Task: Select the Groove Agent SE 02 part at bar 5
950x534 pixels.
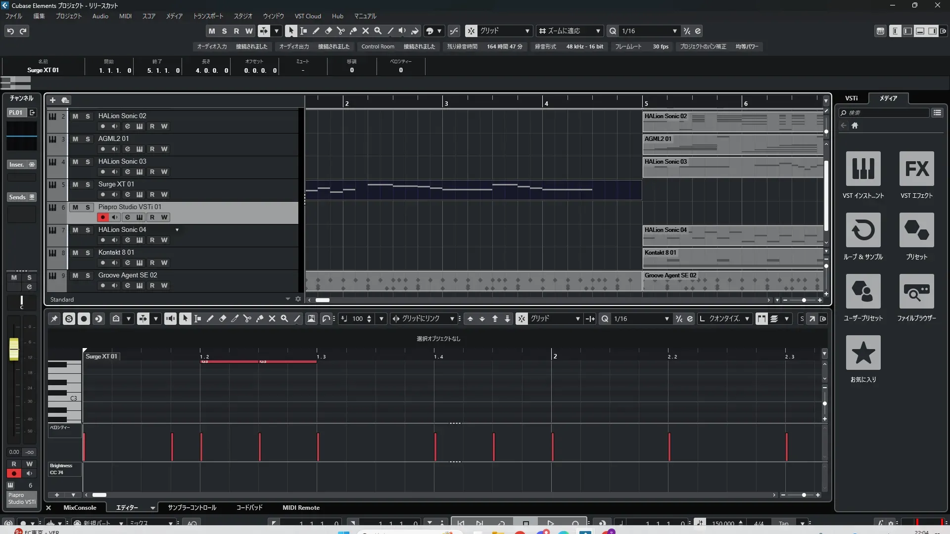Action: click(732, 282)
